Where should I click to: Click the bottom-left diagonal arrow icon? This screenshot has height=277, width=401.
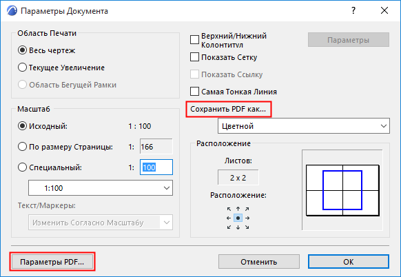(229, 227)
